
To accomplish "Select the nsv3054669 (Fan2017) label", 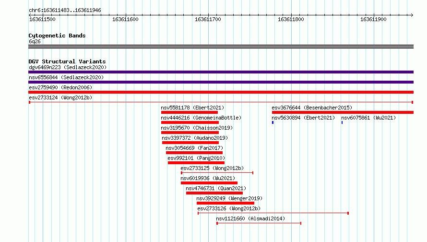I will click(x=194, y=148).
